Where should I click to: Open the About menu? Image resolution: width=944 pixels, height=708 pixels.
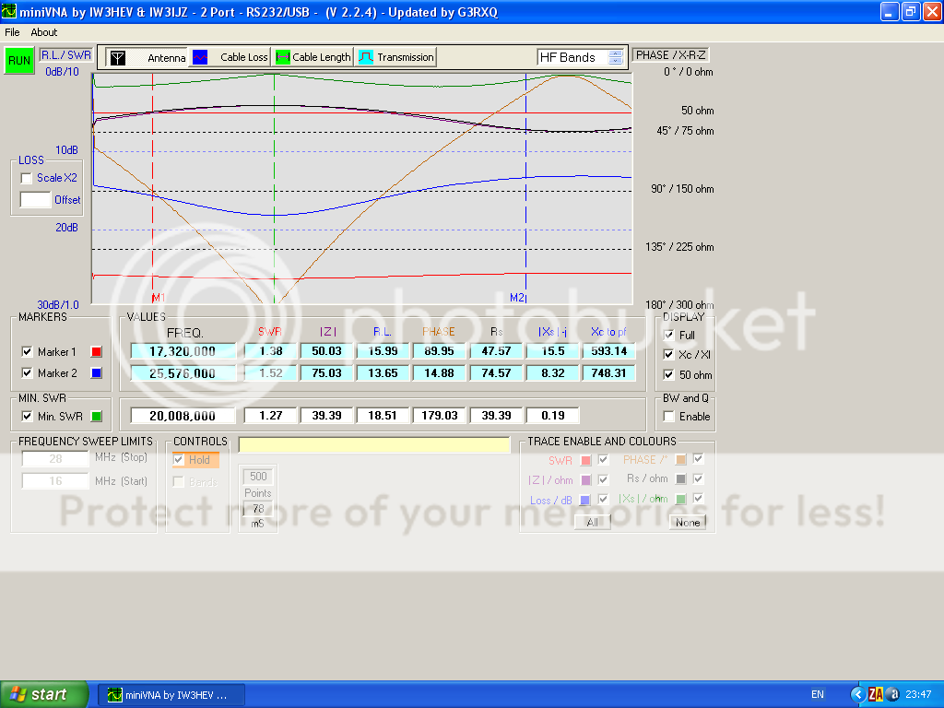click(44, 32)
